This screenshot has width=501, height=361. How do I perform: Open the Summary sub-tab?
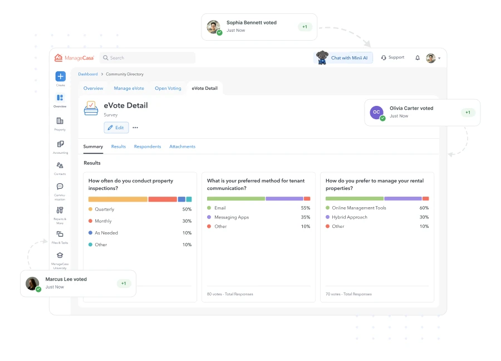(x=93, y=147)
